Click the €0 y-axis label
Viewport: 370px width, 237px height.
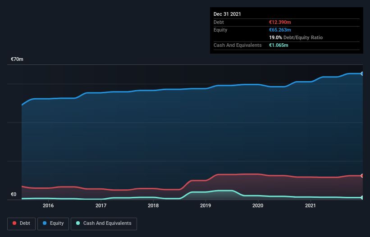coord(14,194)
